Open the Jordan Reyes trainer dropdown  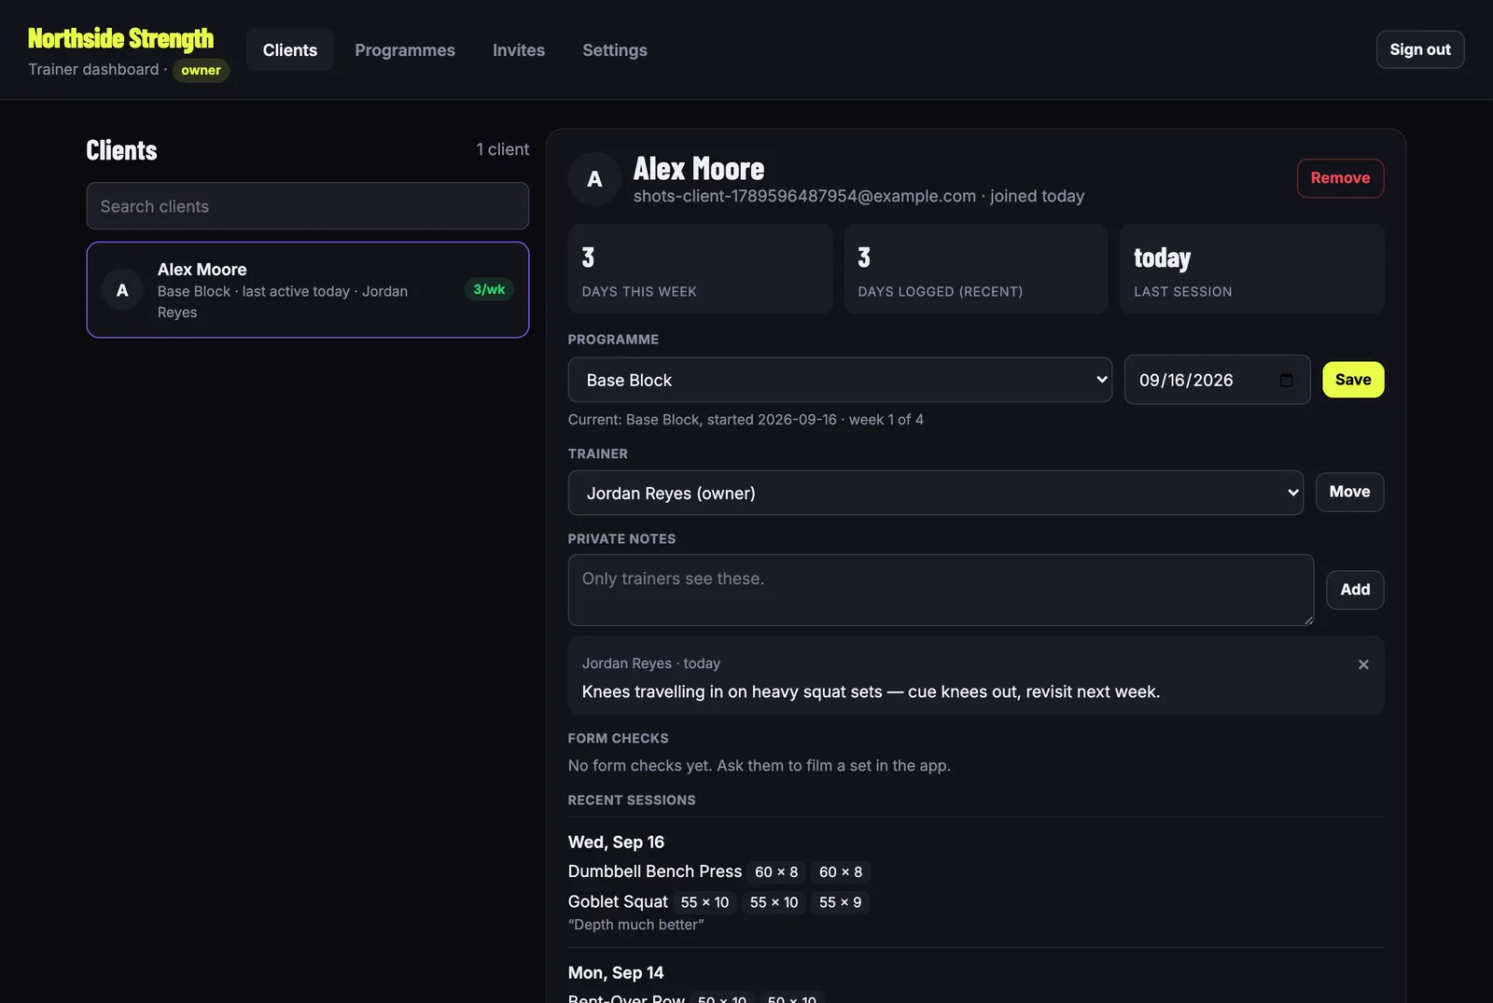pyautogui.click(x=936, y=493)
